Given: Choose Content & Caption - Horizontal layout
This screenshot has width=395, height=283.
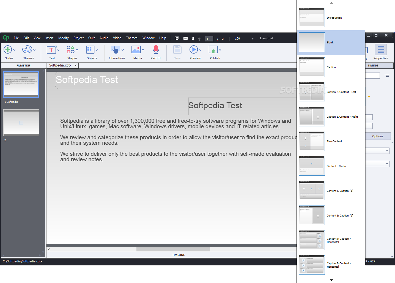Looking at the screenshot, I should (x=331, y=240).
